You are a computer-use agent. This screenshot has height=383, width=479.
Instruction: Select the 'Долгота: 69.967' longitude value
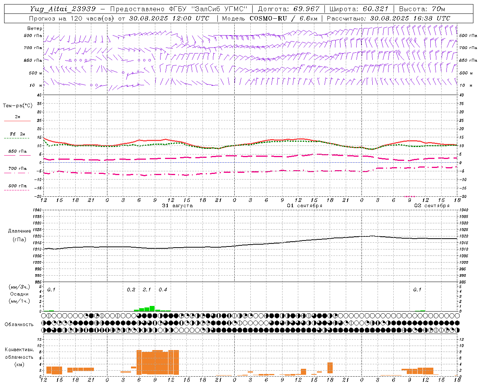click(x=289, y=9)
